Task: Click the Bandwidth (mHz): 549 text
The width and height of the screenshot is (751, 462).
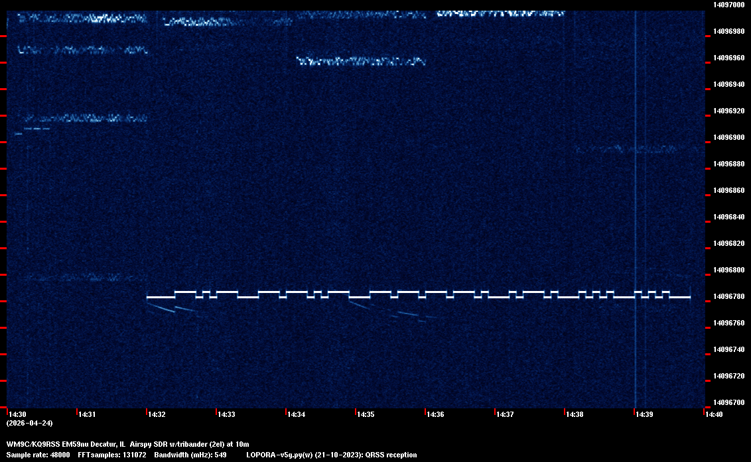Action: 191,455
